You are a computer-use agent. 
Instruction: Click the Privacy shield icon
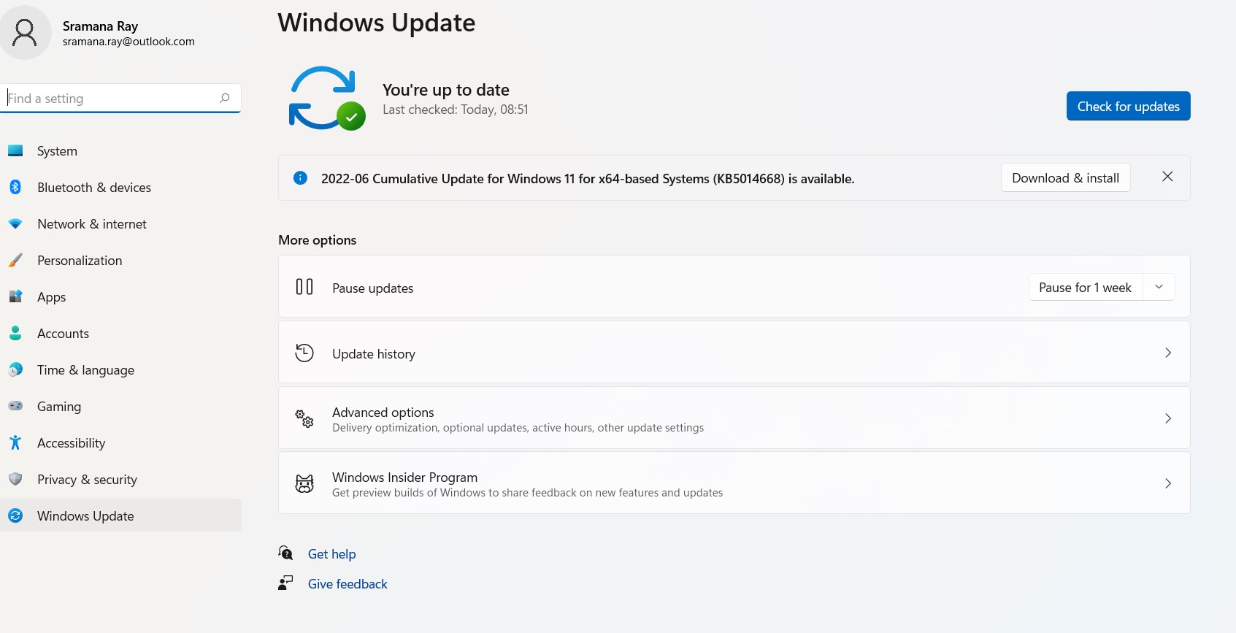pos(15,479)
